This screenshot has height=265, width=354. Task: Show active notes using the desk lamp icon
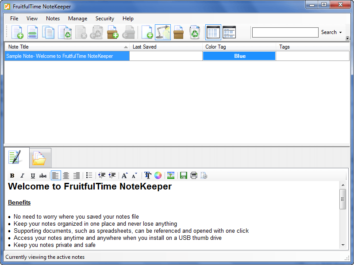click(x=163, y=32)
